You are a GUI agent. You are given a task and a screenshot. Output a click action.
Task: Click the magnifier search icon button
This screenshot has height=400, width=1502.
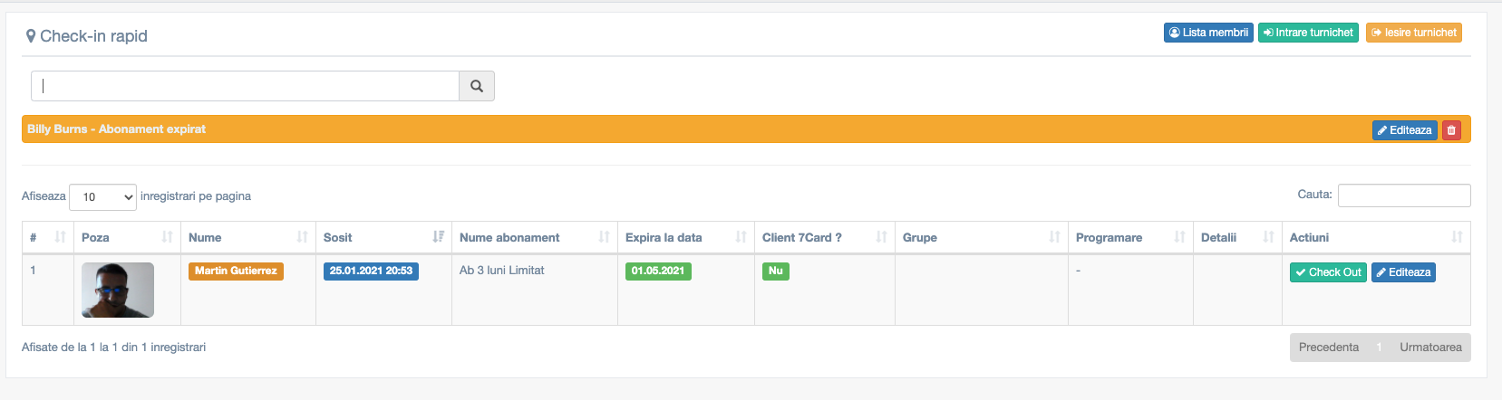click(x=477, y=86)
